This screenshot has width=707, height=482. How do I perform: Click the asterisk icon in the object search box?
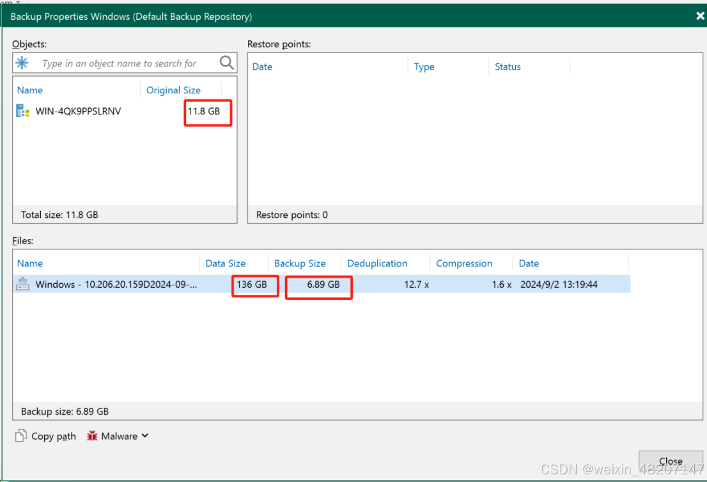pos(22,63)
